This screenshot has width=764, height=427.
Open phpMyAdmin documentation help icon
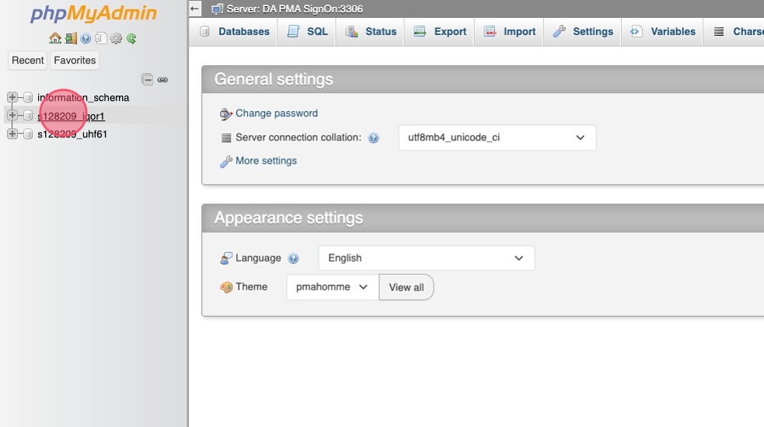pyautogui.click(x=85, y=38)
